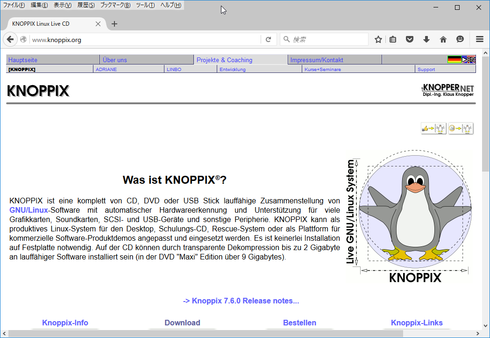
Task: Open the Hello chat smiley icon
Action: click(x=460, y=39)
